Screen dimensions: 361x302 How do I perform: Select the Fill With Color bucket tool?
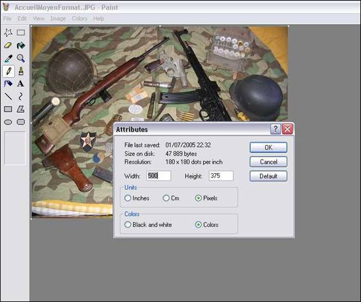tap(21, 46)
